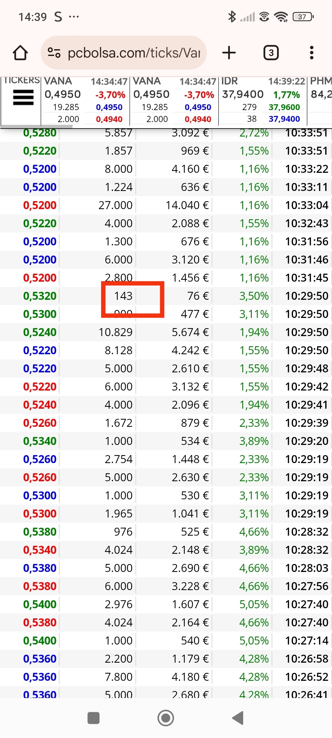The width and height of the screenshot is (332, 738).
Task: Click the amount 5.674 €
Action: pyautogui.click(x=190, y=332)
